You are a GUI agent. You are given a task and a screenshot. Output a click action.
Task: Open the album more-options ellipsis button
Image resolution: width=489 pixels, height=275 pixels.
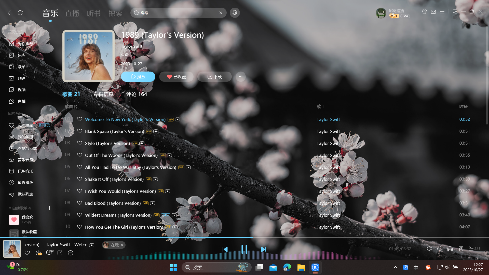(x=240, y=77)
